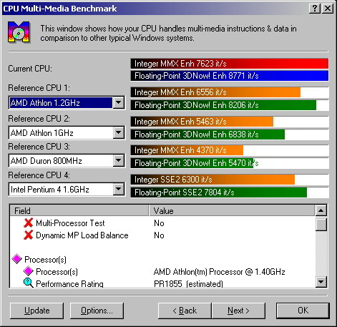Viewport: 337px width, 327px height.
Task: Open the Options... dialog button
Action: (97, 311)
